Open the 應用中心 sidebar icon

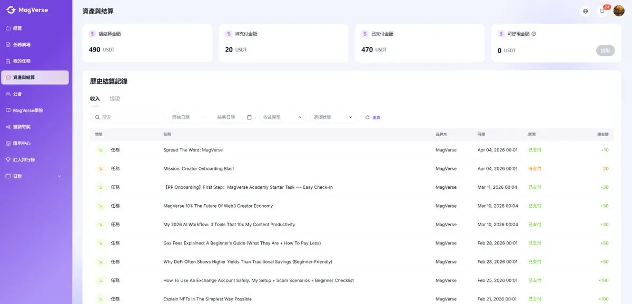pos(8,143)
